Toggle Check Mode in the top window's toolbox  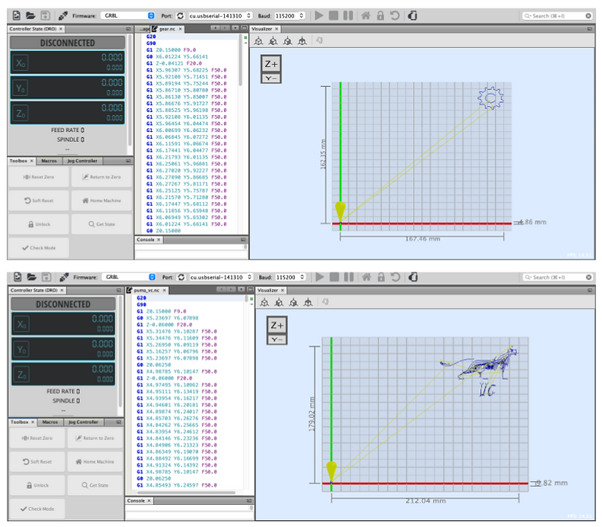[x=39, y=248]
